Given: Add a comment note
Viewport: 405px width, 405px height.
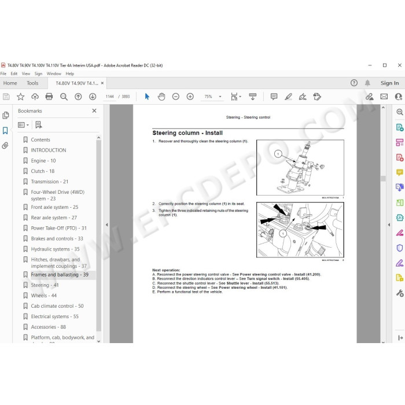Looking at the screenshot, I should (274, 97).
